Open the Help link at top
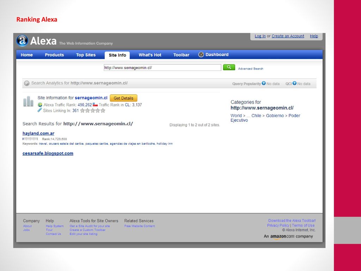 pyautogui.click(x=314, y=36)
